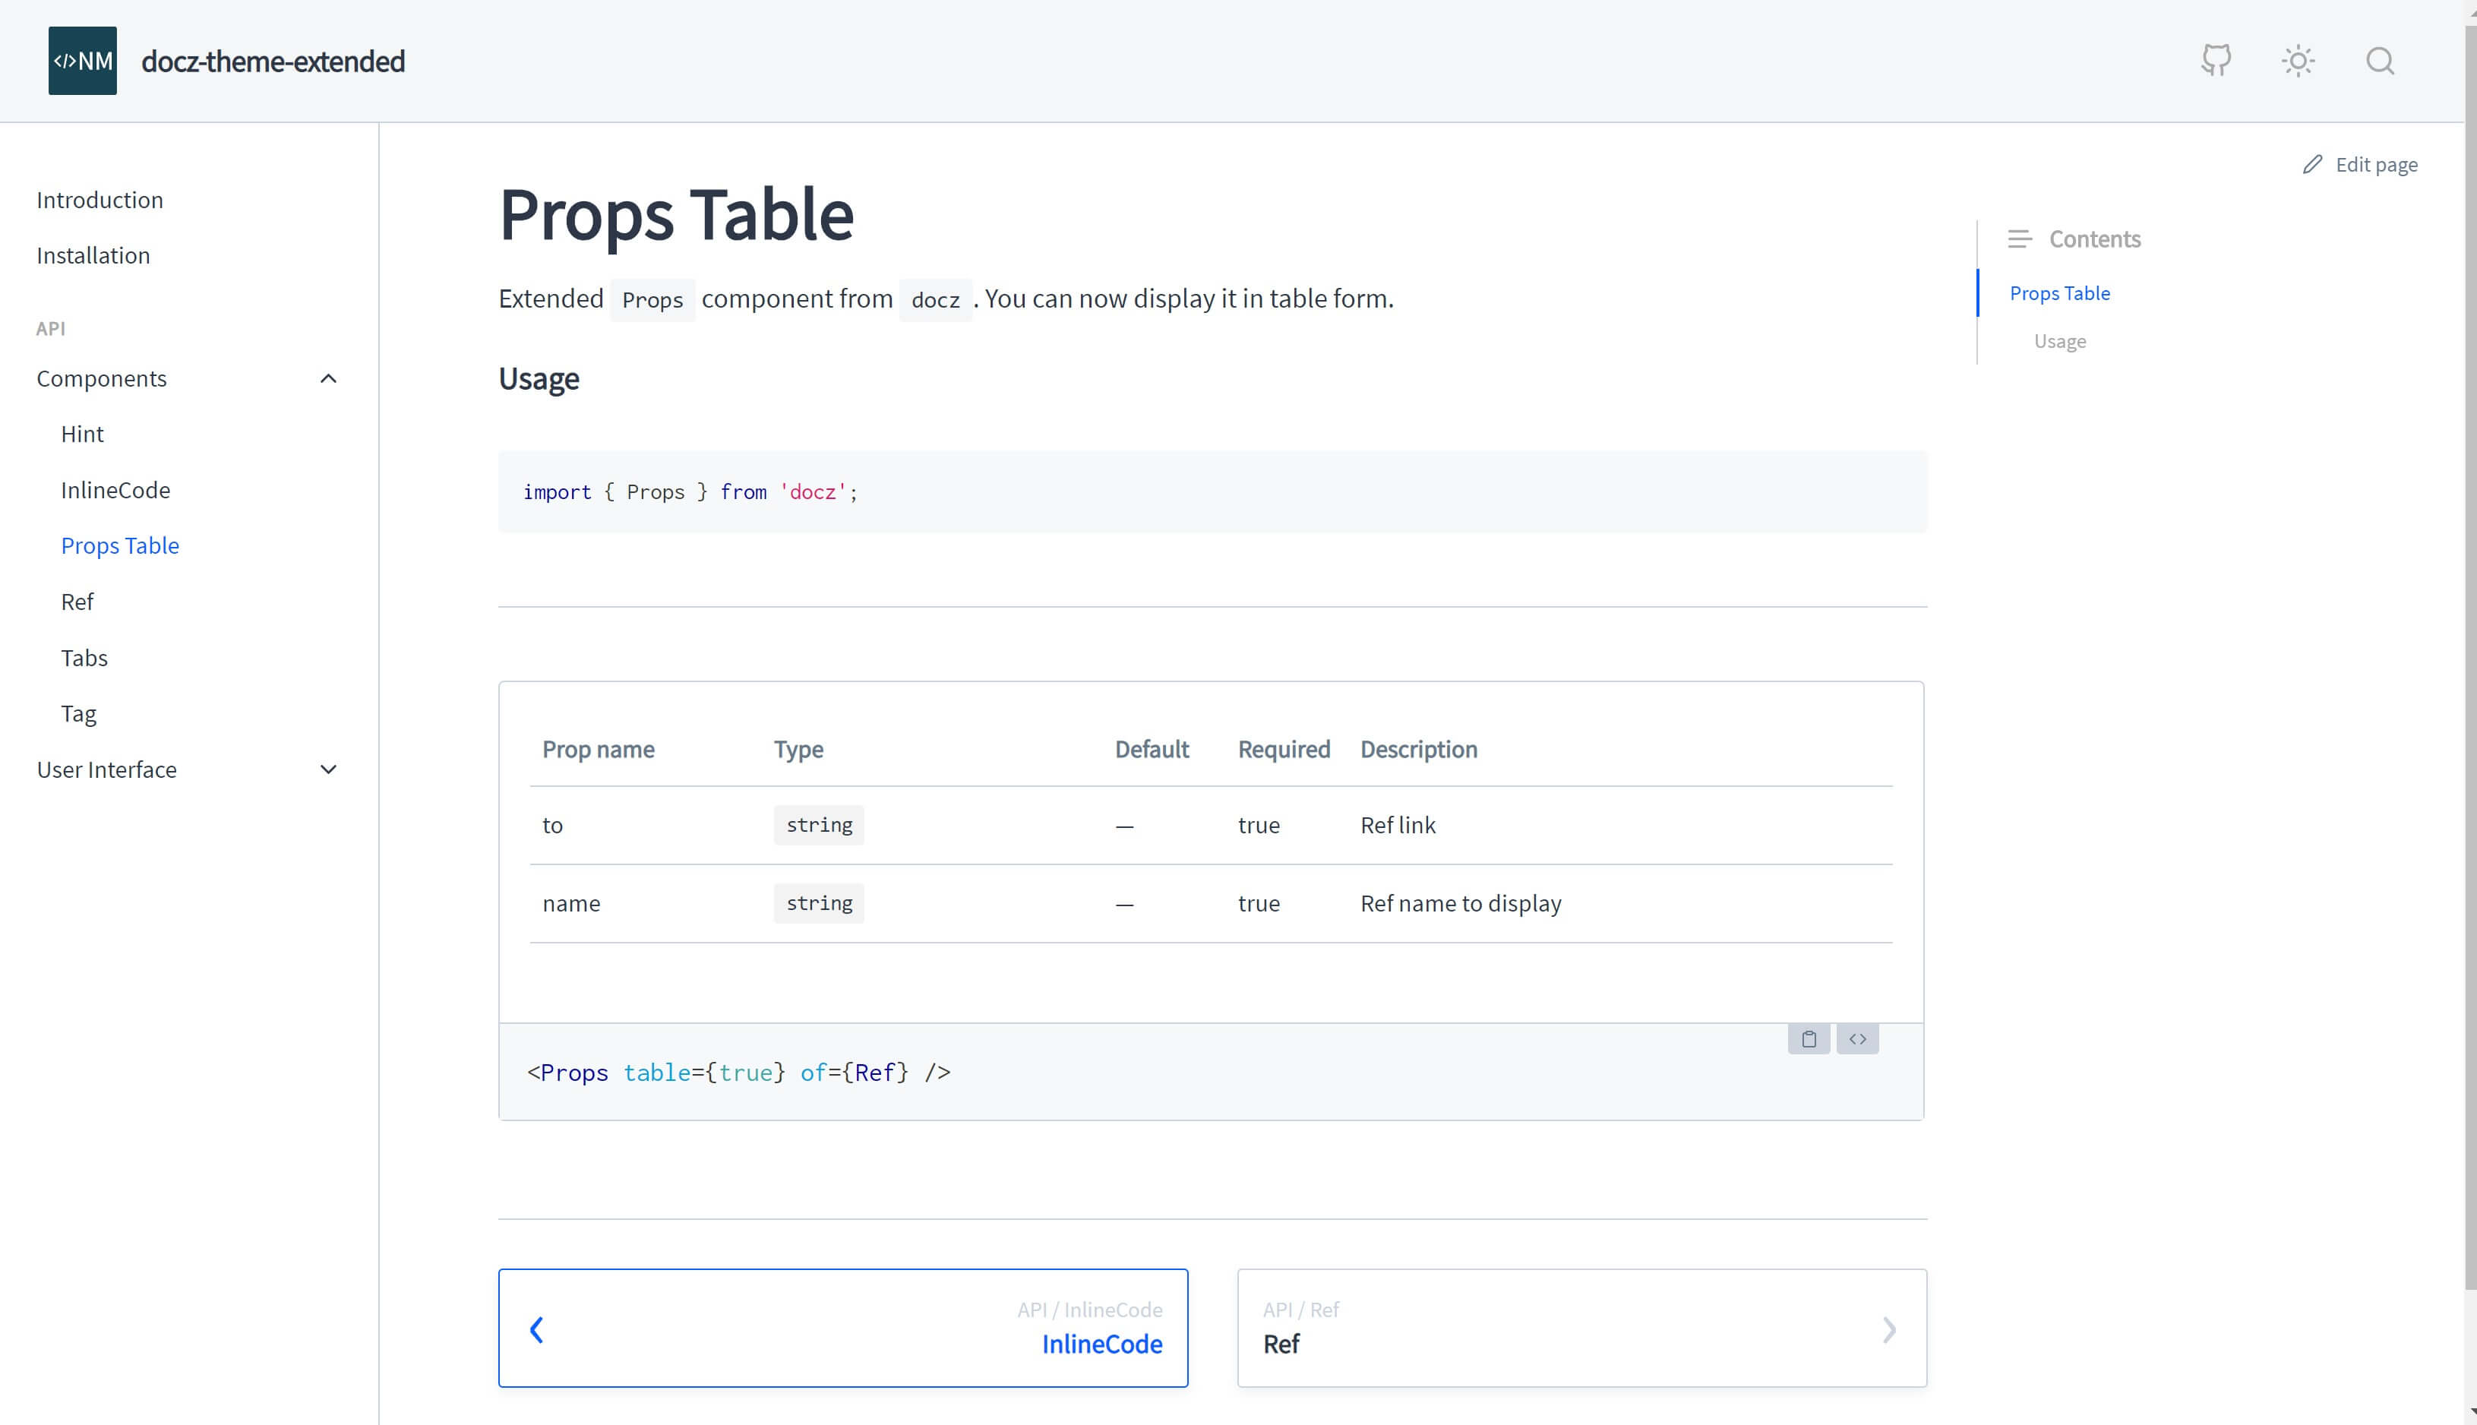2477x1425 pixels.
Task: Click the Ref sidebar navigation item
Action: pos(77,600)
